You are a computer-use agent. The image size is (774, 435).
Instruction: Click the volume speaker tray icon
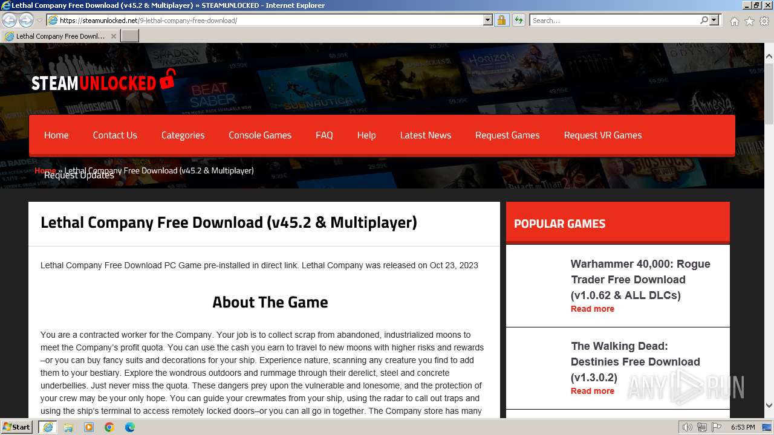tap(687, 427)
